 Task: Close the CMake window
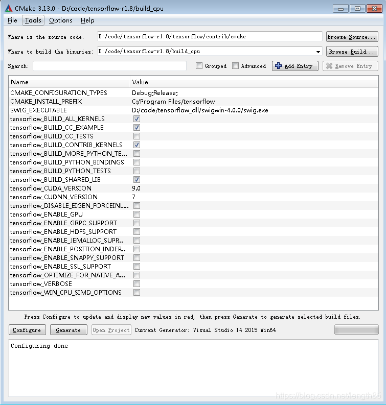(374, 9)
